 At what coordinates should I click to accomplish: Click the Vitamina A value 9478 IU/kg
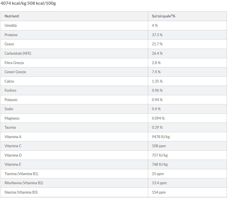161,137
